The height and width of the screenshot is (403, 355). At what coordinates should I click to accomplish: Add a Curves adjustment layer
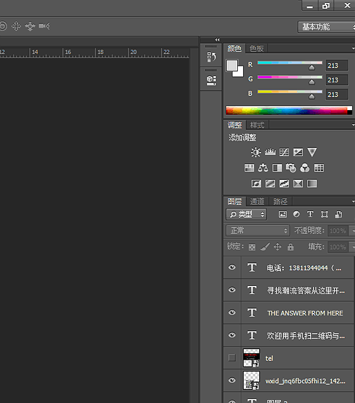click(x=284, y=152)
